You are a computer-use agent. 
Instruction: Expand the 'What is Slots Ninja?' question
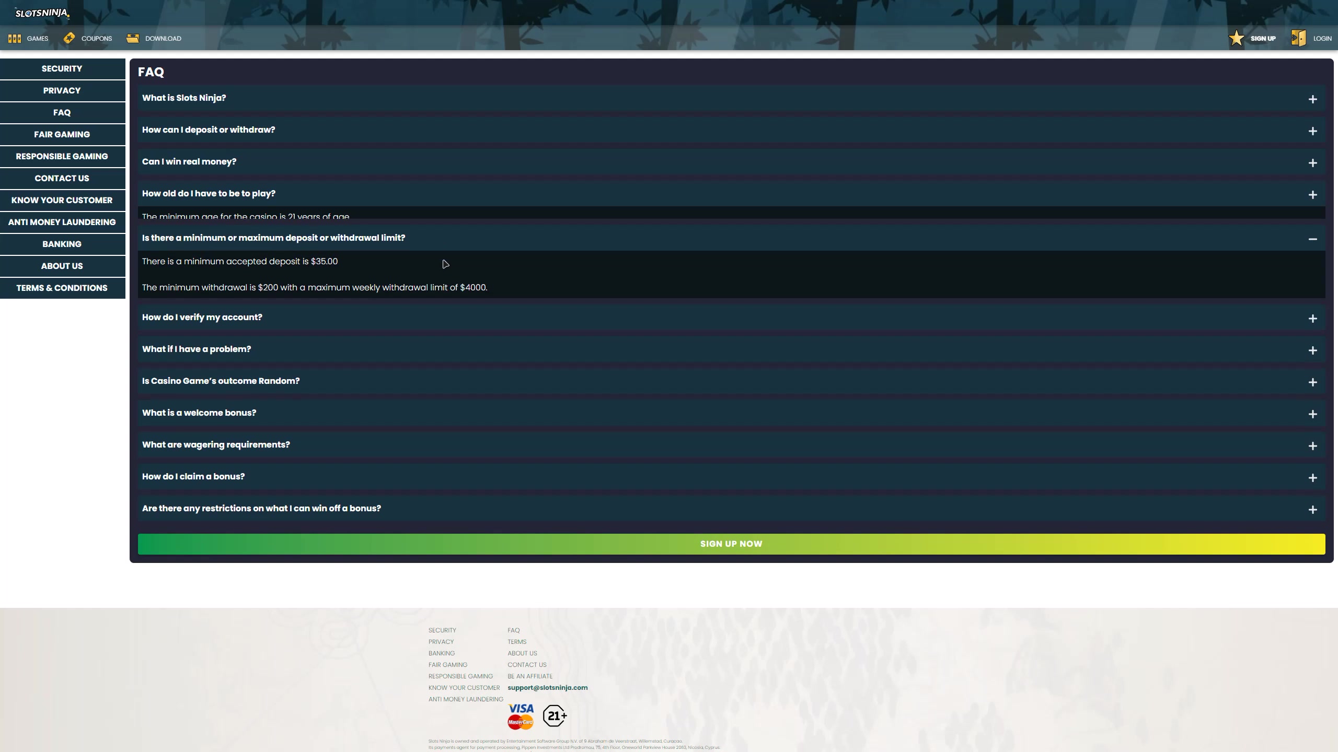[1312, 99]
